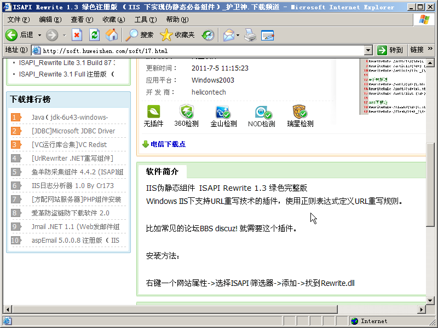Click the 360检测 shield icon
The image size is (438, 328).
187,112
